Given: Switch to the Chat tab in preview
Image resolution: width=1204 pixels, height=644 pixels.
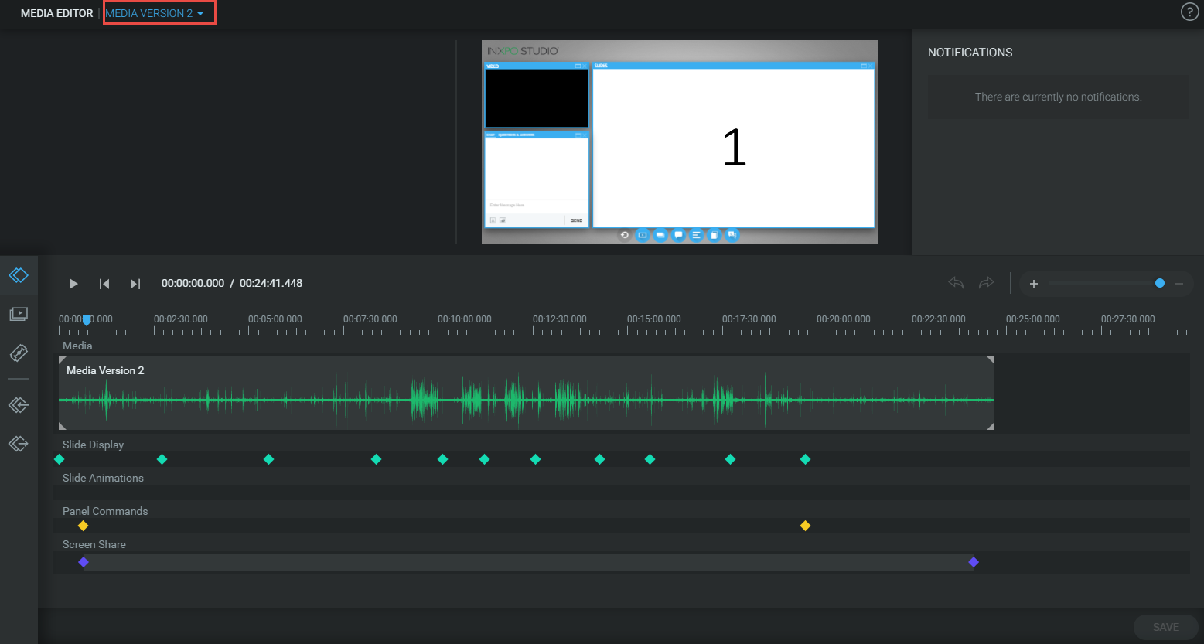Looking at the screenshot, I should (491, 135).
